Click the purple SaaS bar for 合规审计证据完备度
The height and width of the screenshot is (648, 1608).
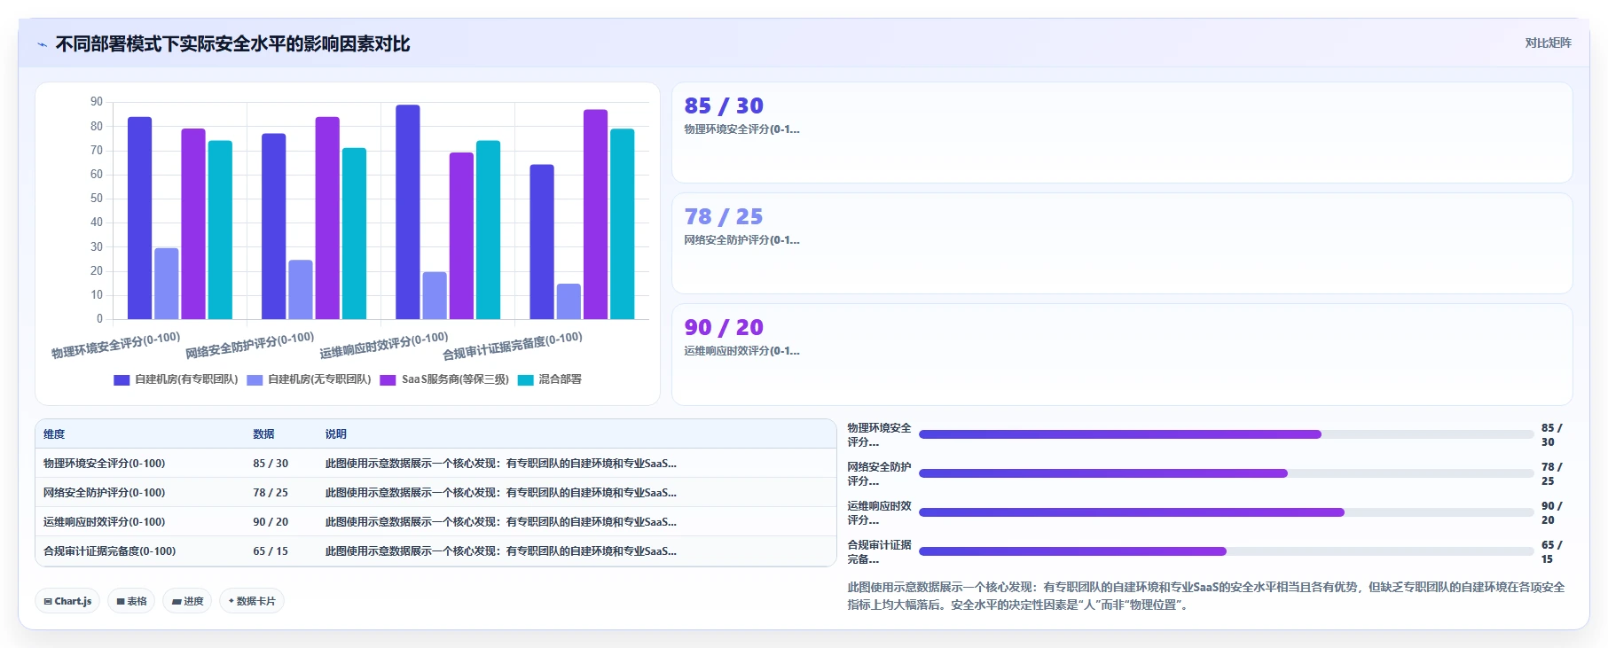[595, 215]
